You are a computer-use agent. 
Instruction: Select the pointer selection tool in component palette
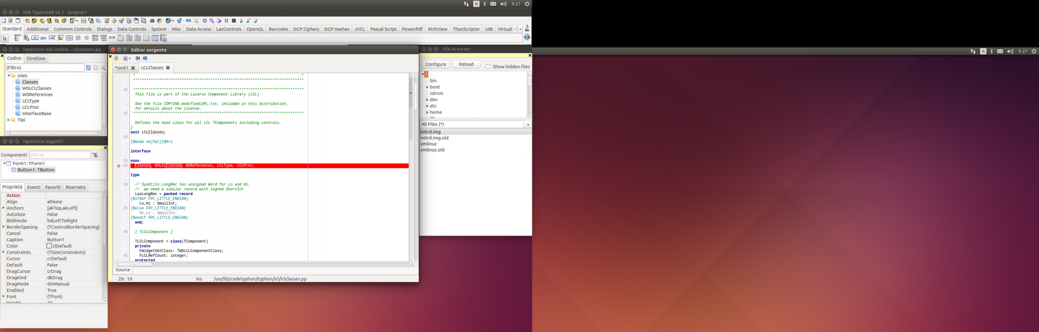[5, 38]
